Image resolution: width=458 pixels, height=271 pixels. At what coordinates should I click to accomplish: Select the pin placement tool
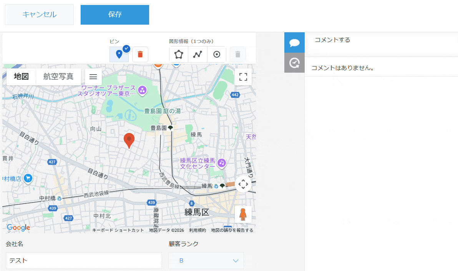(x=119, y=54)
